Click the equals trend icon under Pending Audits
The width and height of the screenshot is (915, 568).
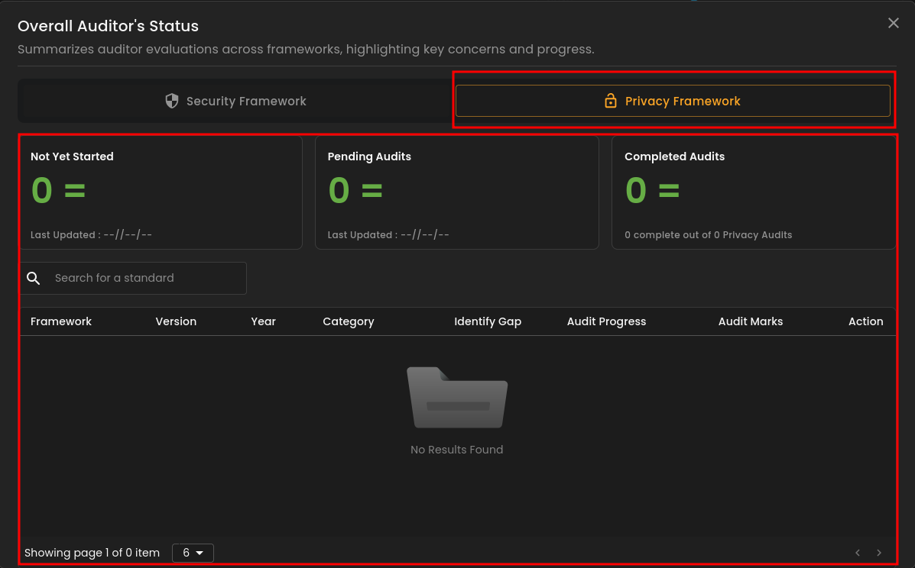372,190
